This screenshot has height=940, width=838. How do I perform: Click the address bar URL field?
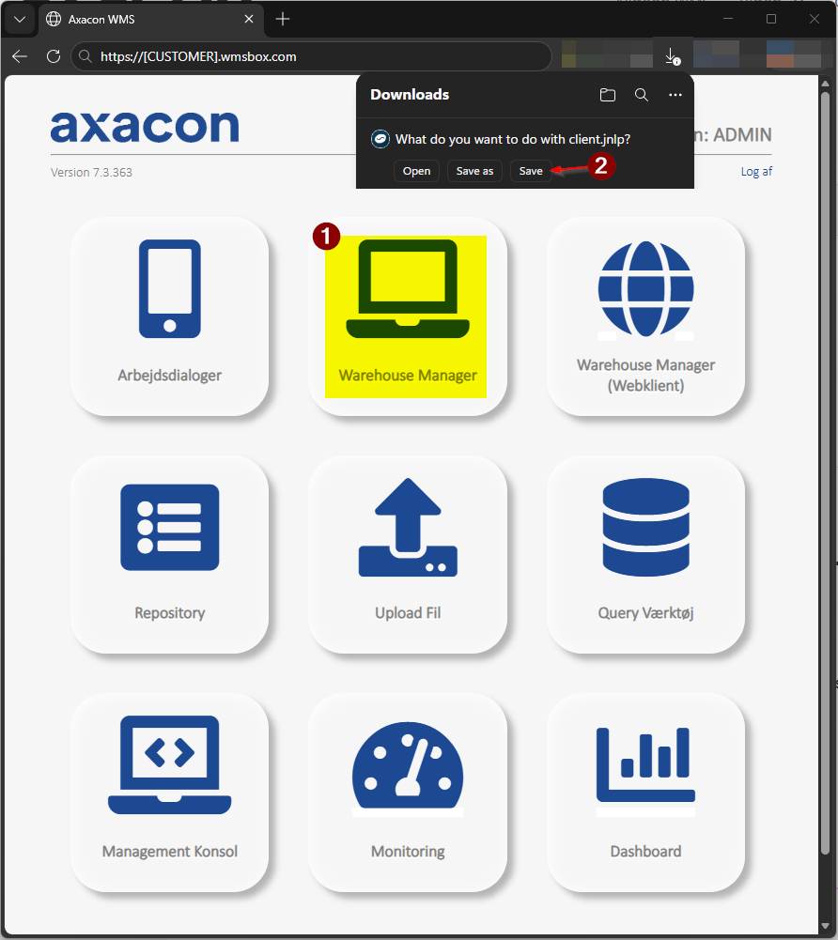click(x=311, y=56)
